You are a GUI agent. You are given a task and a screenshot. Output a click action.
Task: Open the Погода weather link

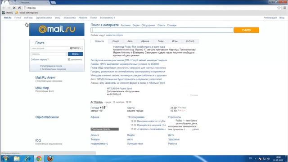click(x=95, y=108)
